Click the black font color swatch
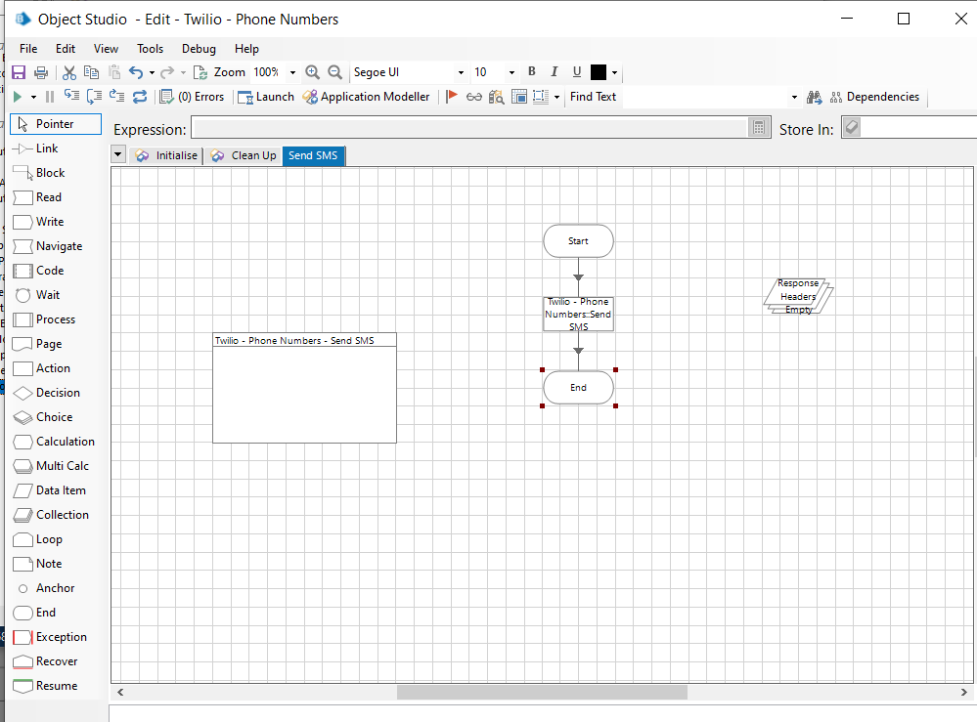 coord(599,72)
